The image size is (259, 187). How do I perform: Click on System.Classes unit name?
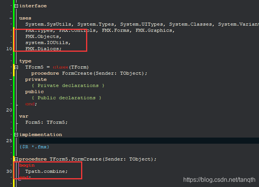[191, 24]
